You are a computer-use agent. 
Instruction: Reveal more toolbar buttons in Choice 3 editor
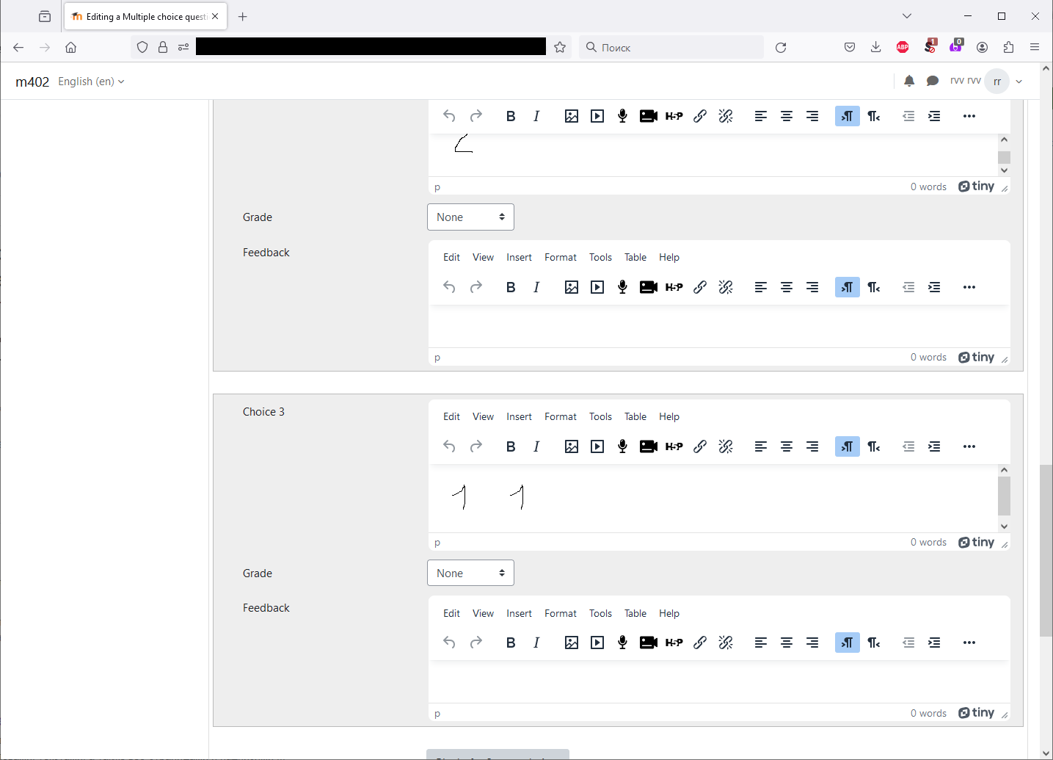[969, 446]
